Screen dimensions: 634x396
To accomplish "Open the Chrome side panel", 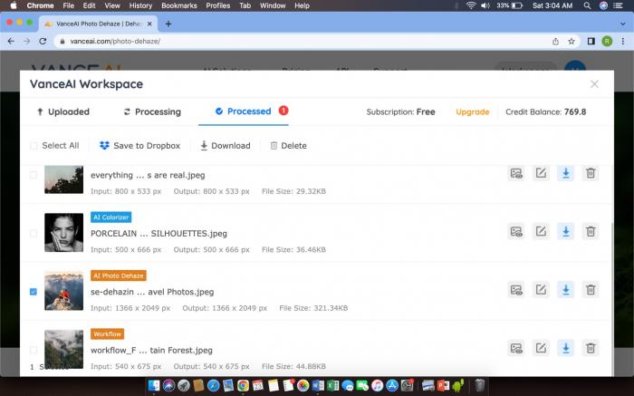I will 591,42.
